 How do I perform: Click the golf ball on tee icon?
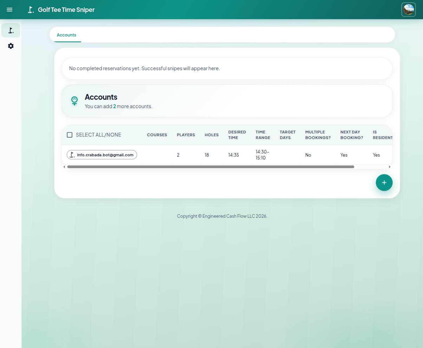(74, 101)
